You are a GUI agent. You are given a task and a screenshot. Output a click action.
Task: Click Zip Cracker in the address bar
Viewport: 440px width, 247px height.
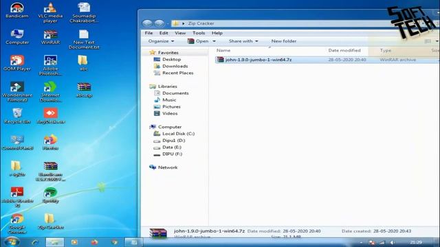point(201,23)
